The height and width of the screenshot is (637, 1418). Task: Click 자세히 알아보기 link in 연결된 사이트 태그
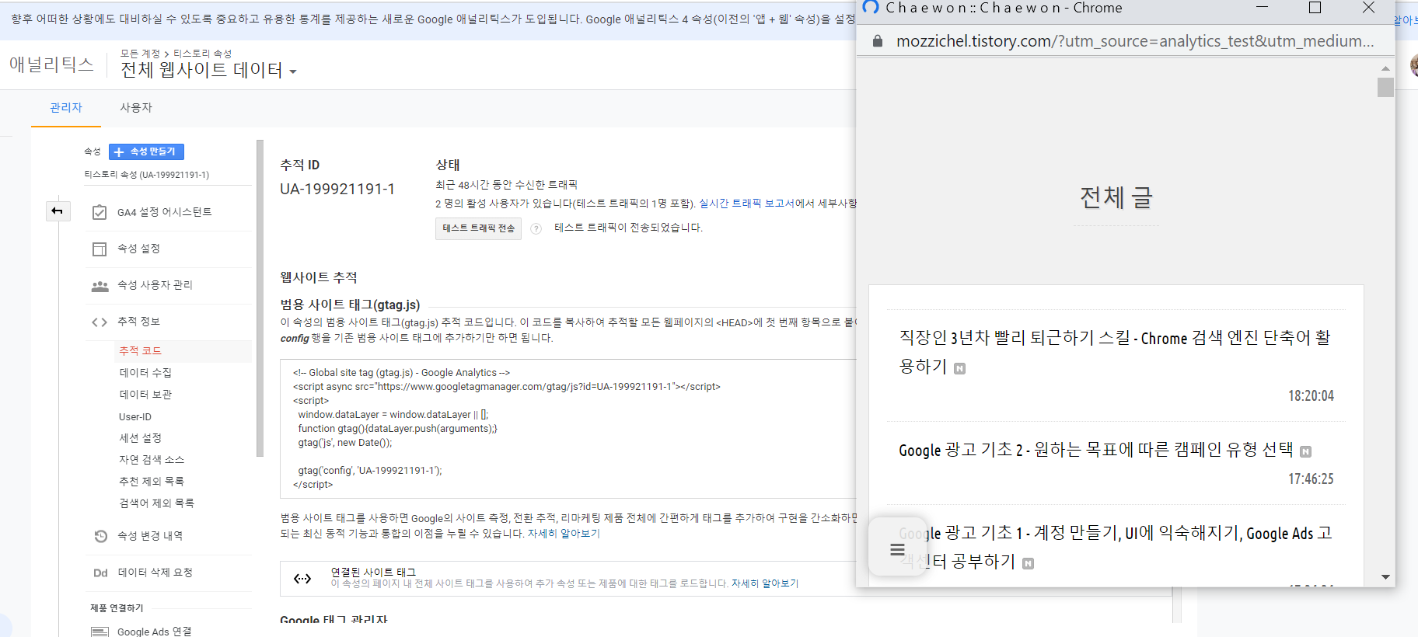click(764, 583)
